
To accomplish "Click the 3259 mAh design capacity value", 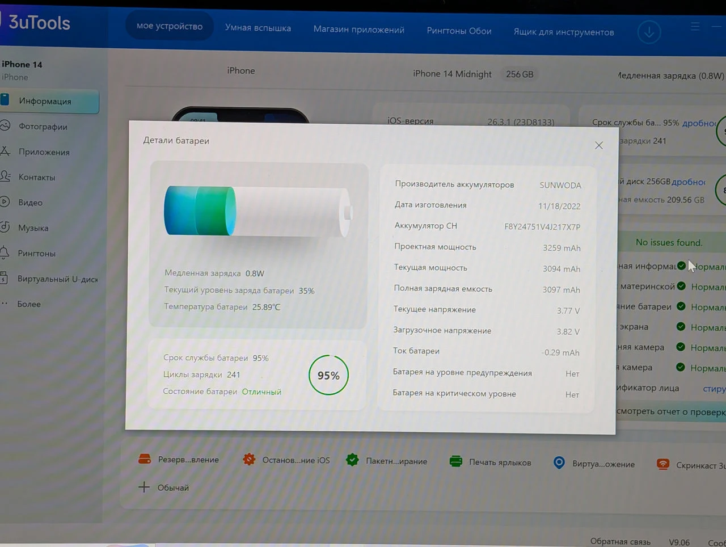I will pyautogui.click(x=562, y=248).
